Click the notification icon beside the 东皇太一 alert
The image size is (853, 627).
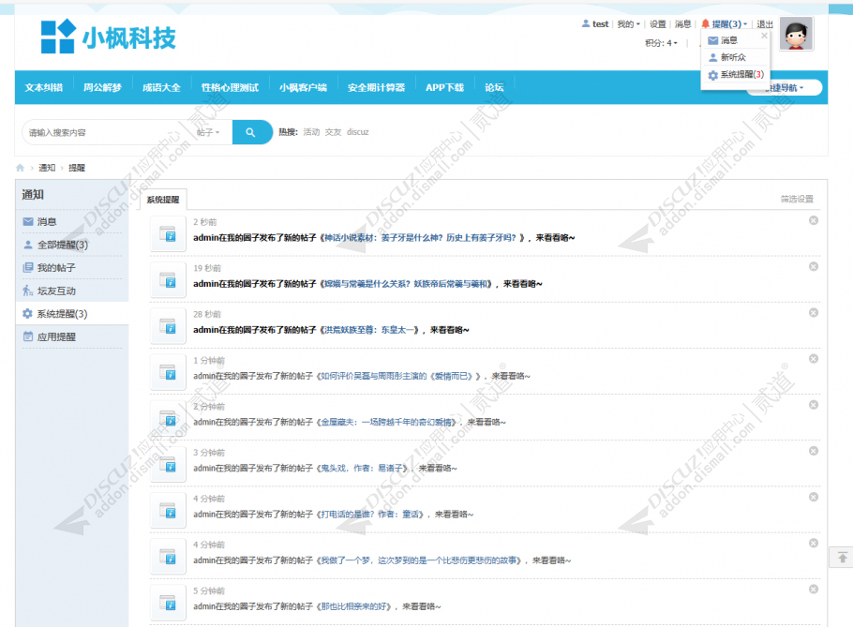point(168,326)
